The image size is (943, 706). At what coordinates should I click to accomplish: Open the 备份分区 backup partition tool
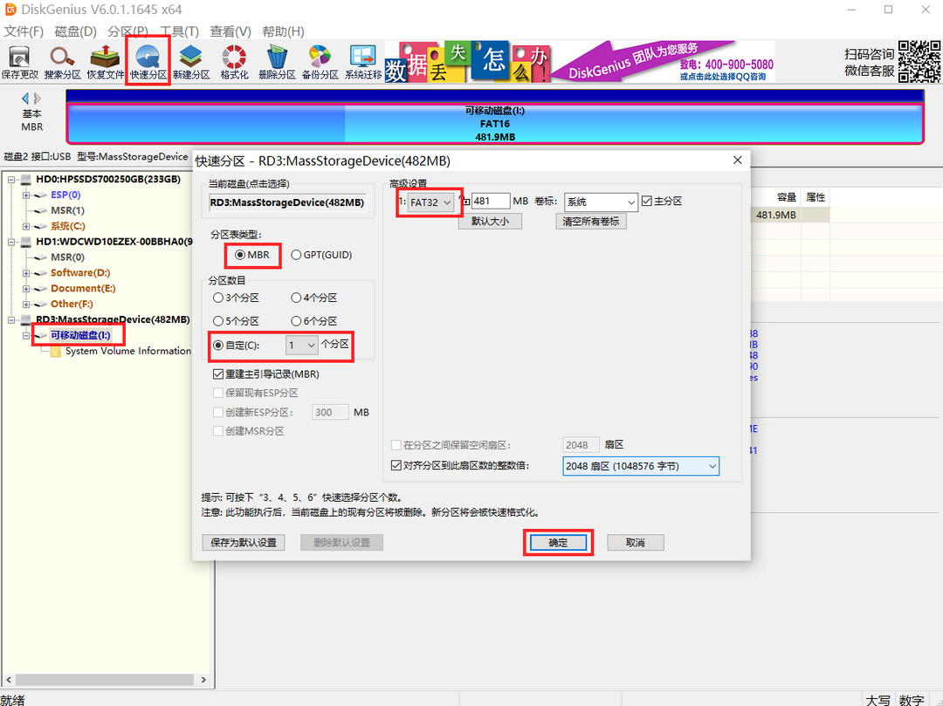[319, 59]
